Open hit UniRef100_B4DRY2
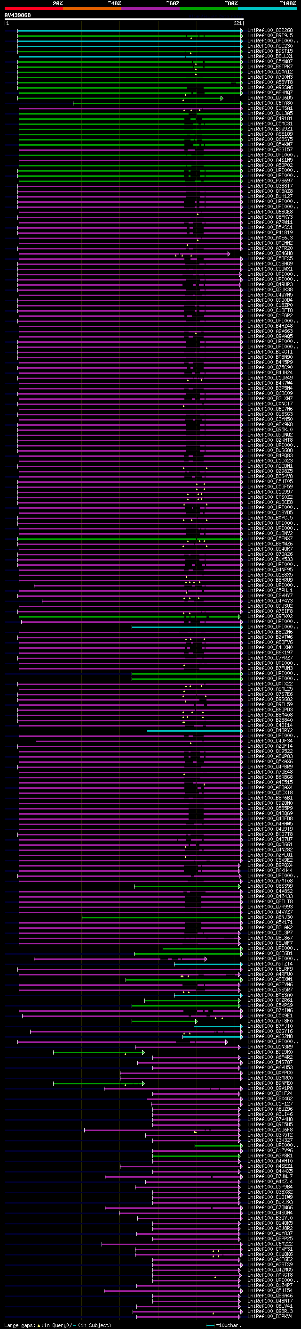 [x=269, y=731]
